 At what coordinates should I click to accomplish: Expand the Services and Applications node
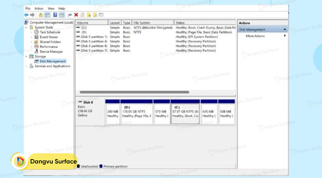[26, 66]
